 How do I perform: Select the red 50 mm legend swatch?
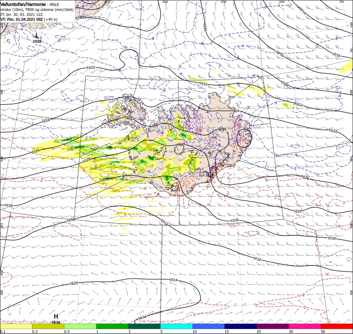click(337, 327)
